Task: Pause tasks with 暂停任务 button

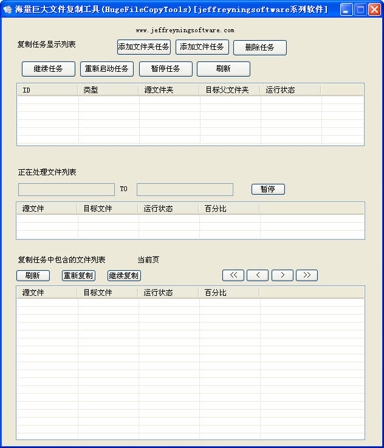Action: [166, 69]
